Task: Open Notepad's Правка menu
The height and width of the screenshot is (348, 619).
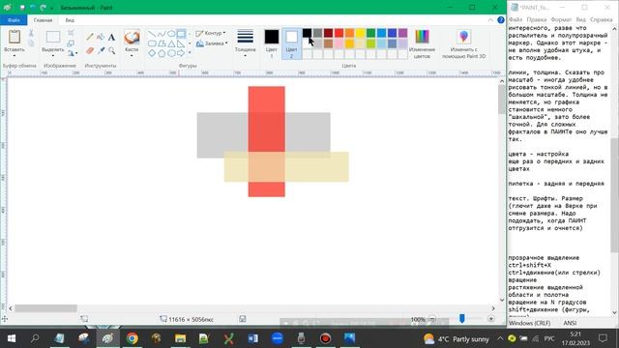Action: pyautogui.click(x=537, y=19)
